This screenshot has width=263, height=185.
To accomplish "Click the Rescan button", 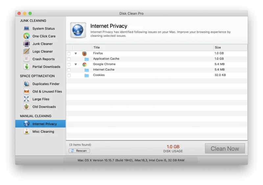I will [x=79, y=151].
